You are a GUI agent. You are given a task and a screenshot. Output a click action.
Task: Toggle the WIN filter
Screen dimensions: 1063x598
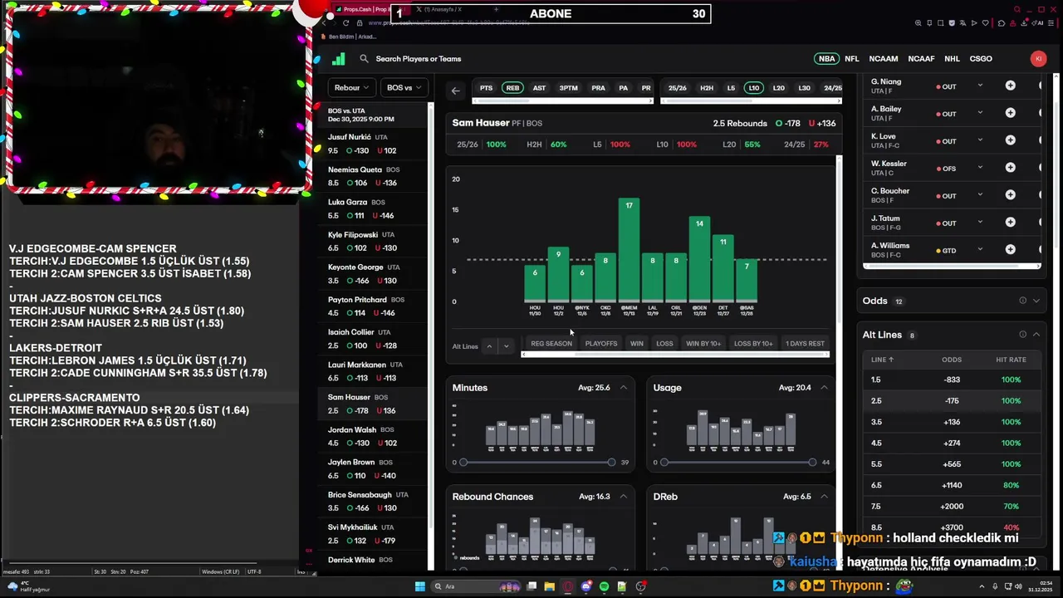pos(637,343)
